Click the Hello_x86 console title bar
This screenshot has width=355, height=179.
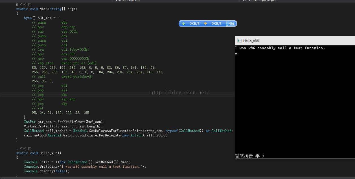tap(295, 41)
